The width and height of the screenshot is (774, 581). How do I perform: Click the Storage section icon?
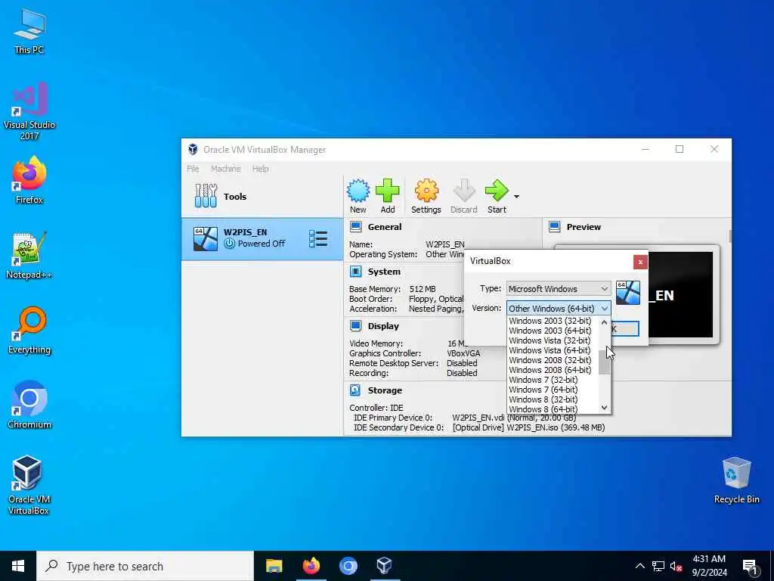(x=355, y=390)
